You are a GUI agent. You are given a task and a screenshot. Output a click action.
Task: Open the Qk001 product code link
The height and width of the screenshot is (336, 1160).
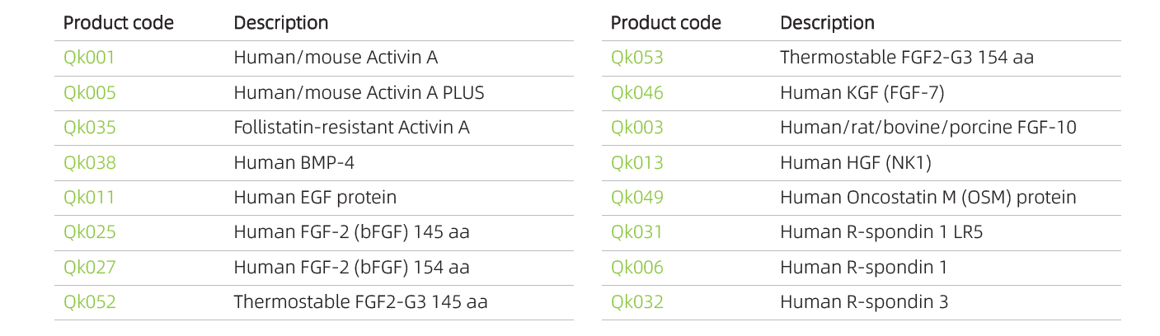(89, 58)
